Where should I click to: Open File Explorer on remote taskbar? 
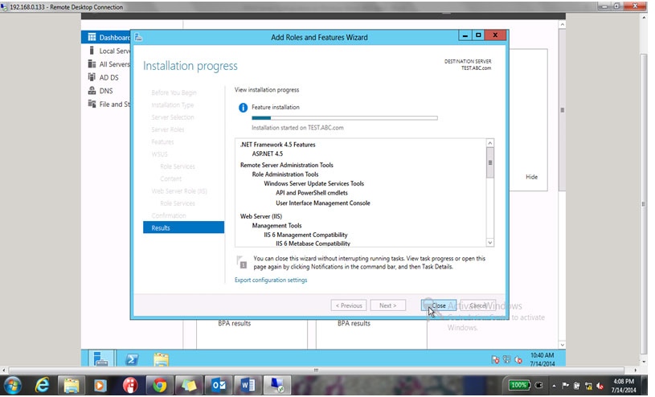point(161,360)
